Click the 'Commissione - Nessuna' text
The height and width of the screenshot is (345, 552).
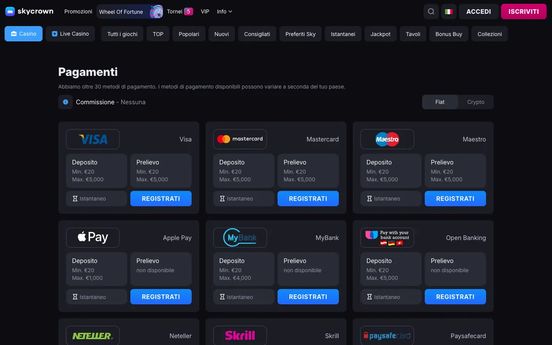(110, 102)
